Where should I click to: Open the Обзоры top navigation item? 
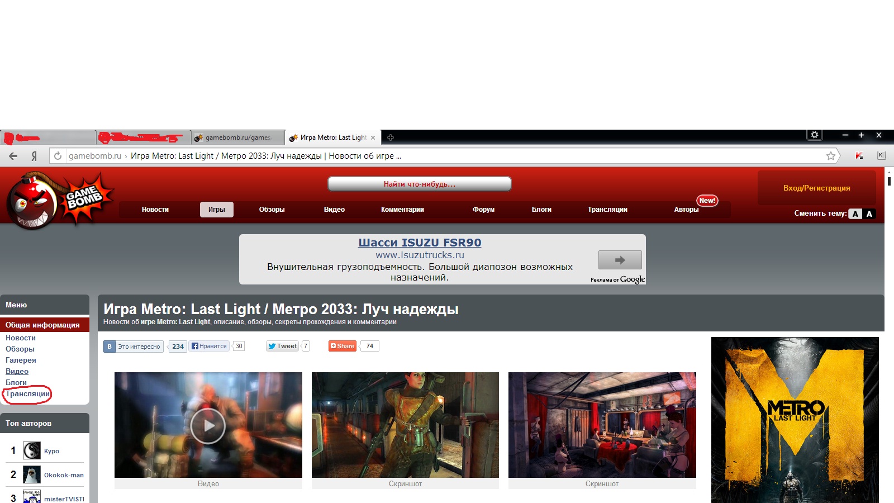272,210
